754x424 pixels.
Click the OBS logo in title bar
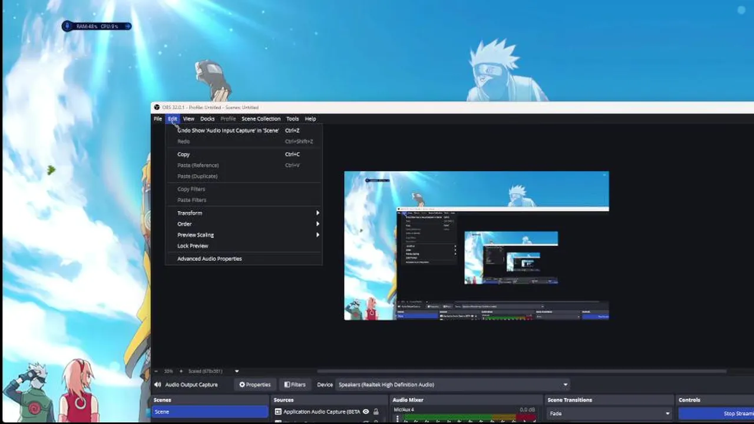(157, 107)
